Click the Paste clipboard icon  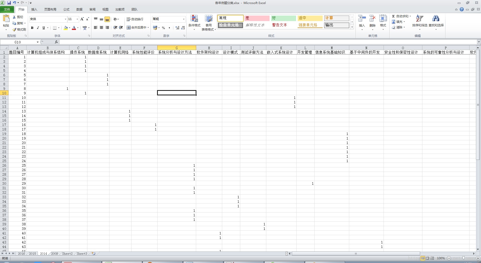(6, 19)
